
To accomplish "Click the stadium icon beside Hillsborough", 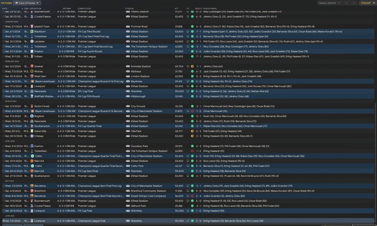I will (128, 96).
